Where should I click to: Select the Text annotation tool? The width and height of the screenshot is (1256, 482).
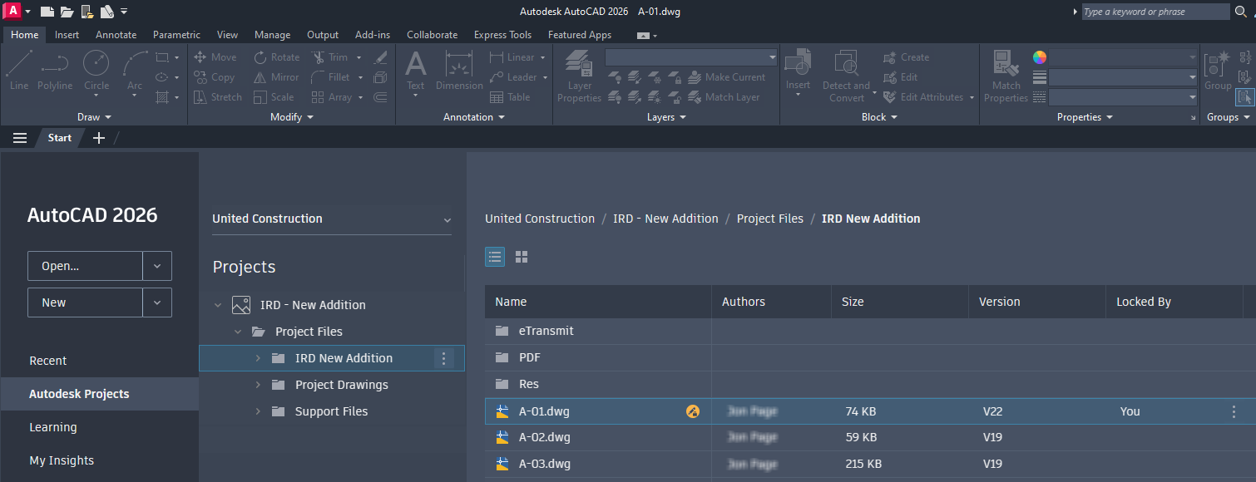click(415, 71)
